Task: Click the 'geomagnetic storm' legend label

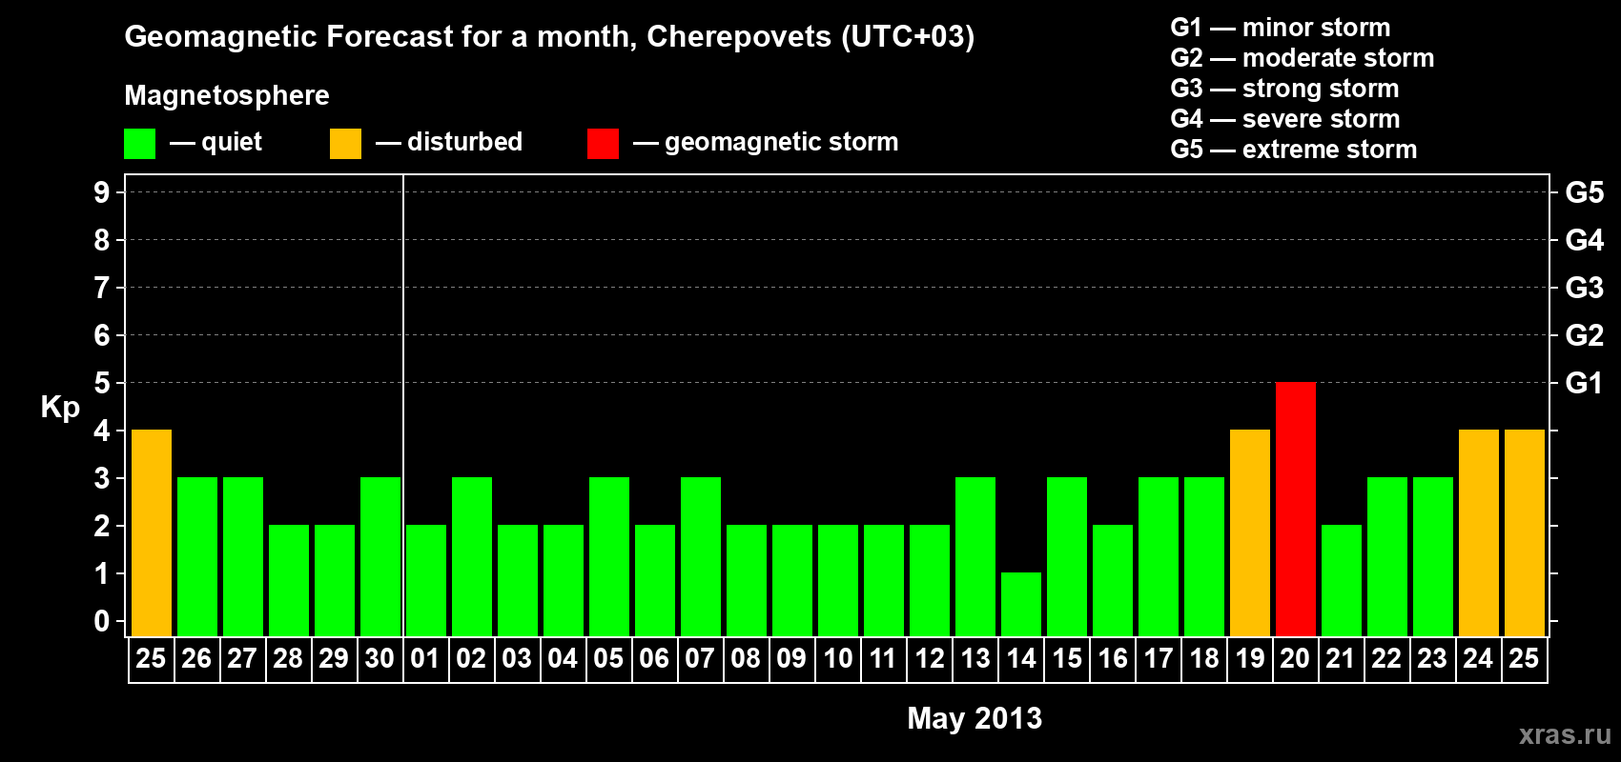Action: pos(781,142)
